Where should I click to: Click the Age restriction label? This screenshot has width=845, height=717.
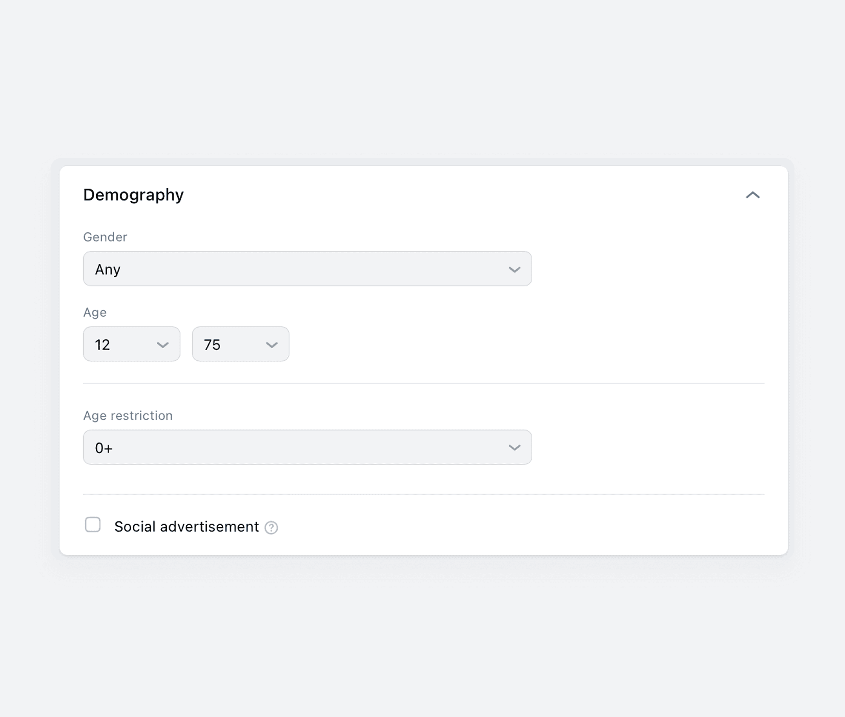click(x=128, y=415)
